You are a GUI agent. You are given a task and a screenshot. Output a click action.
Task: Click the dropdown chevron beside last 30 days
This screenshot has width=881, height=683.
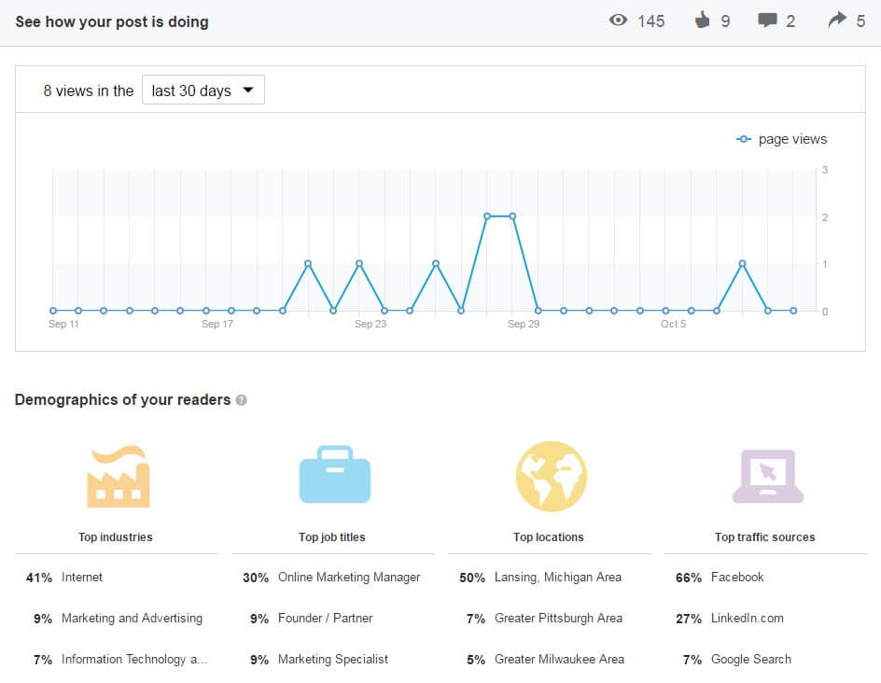pos(248,90)
